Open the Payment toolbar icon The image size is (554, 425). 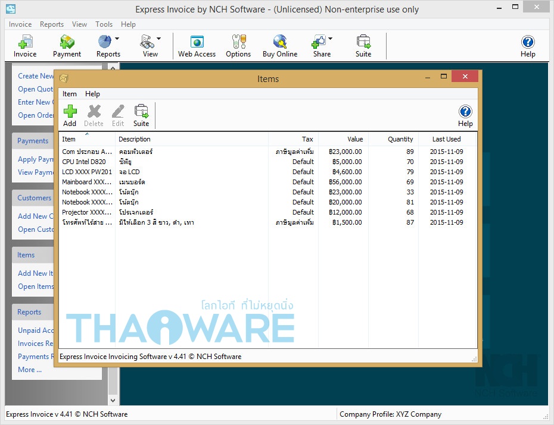point(67,46)
